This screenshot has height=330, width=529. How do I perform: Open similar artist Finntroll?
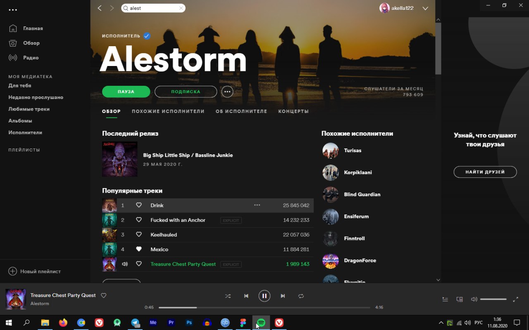pos(354,238)
